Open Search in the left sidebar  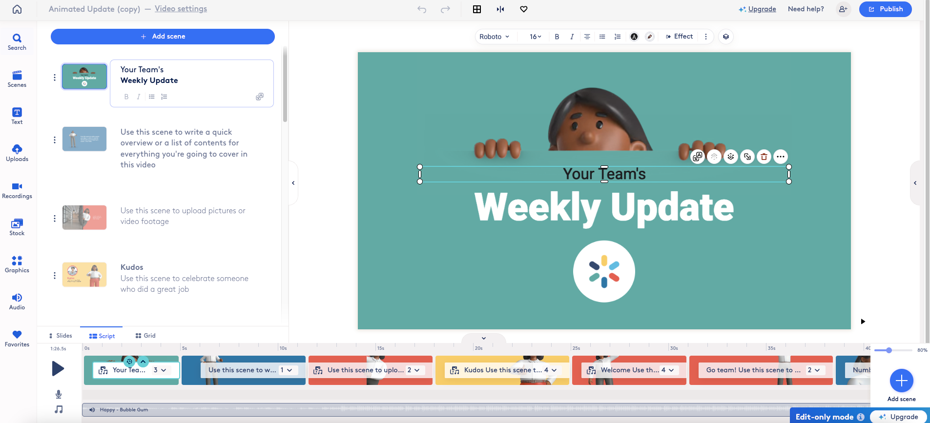17,42
